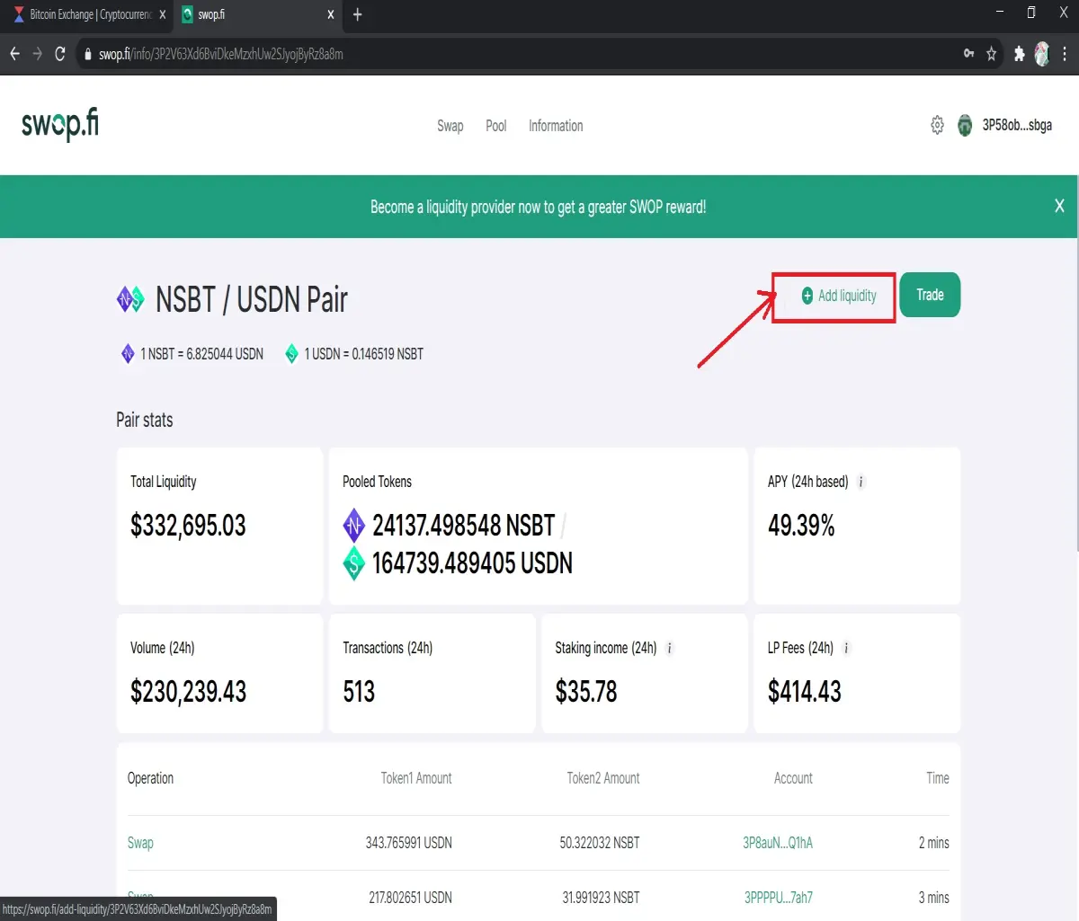Open the Swap menu item
Viewport: 1079px width, 921px height.
[450, 126]
